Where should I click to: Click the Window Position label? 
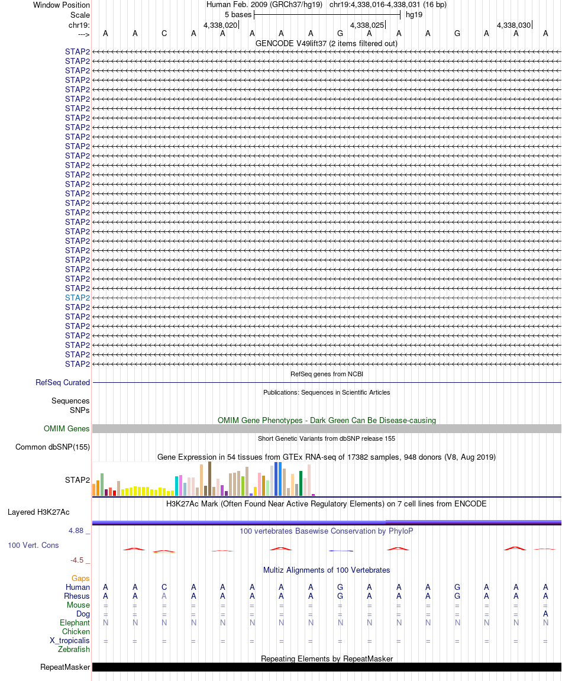click(x=62, y=5)
